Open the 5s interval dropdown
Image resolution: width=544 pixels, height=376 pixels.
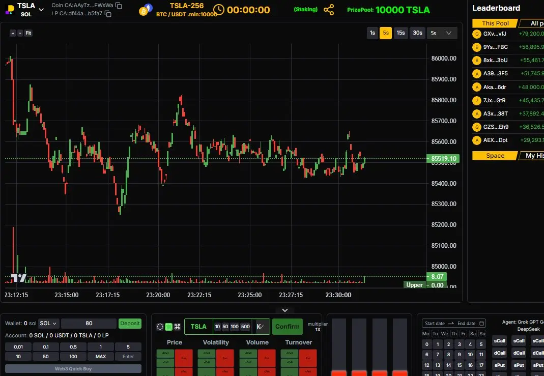coord(442,33)
